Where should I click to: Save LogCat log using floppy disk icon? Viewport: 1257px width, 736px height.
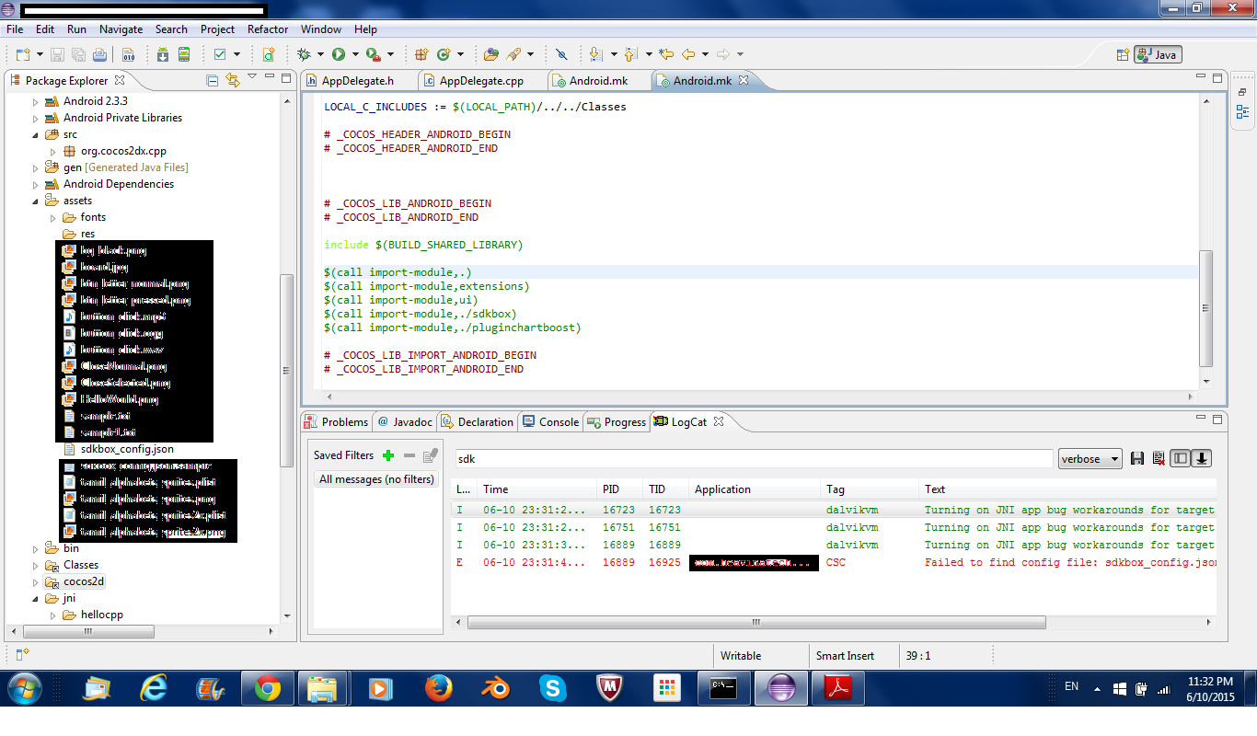click(x=1137, y=458)
